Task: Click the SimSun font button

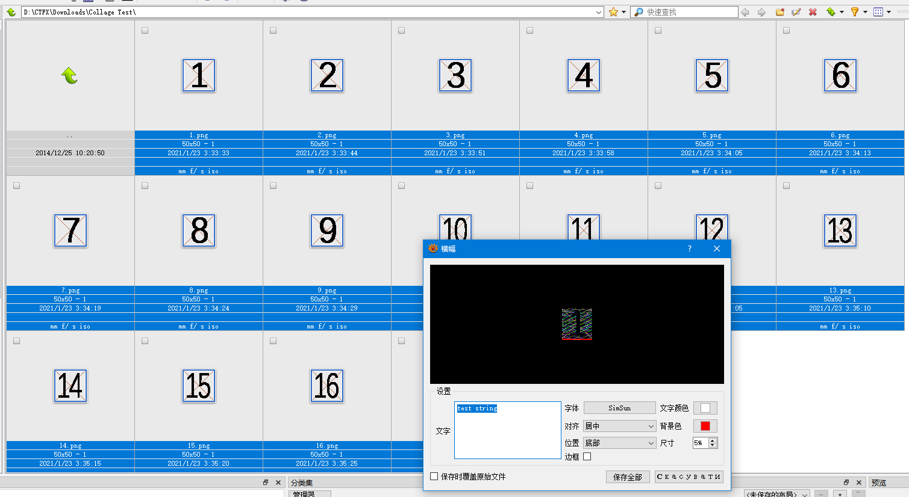Action: (x=619, y=408)
